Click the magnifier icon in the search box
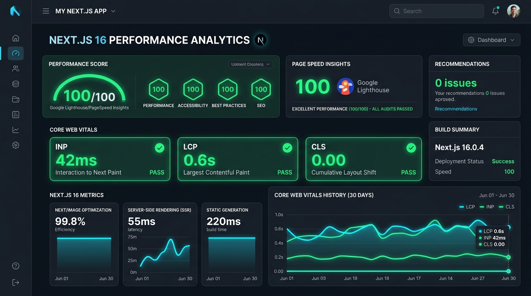Screen dimensions: 531x296 click(x=397, y=11)
